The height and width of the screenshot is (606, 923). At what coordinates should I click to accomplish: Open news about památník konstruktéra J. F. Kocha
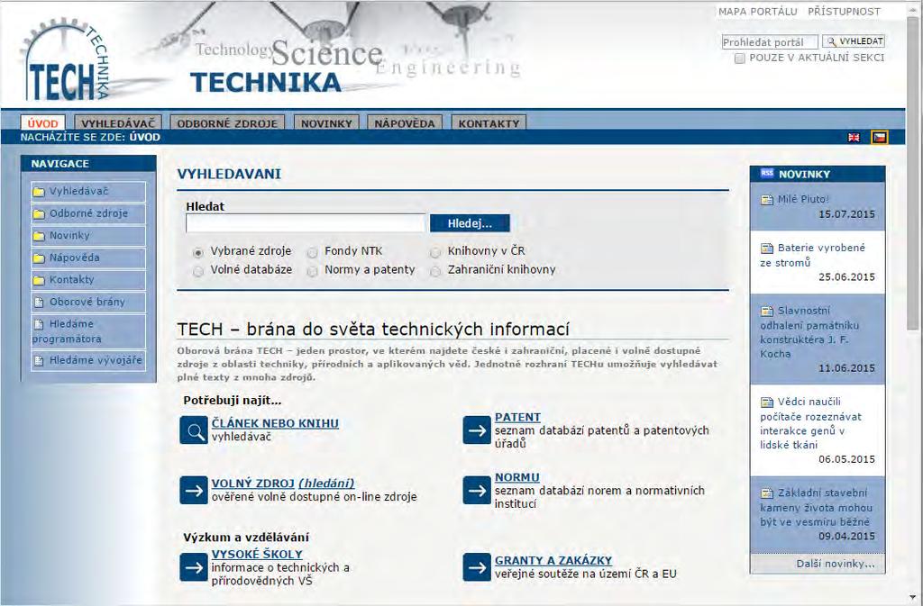810,332
